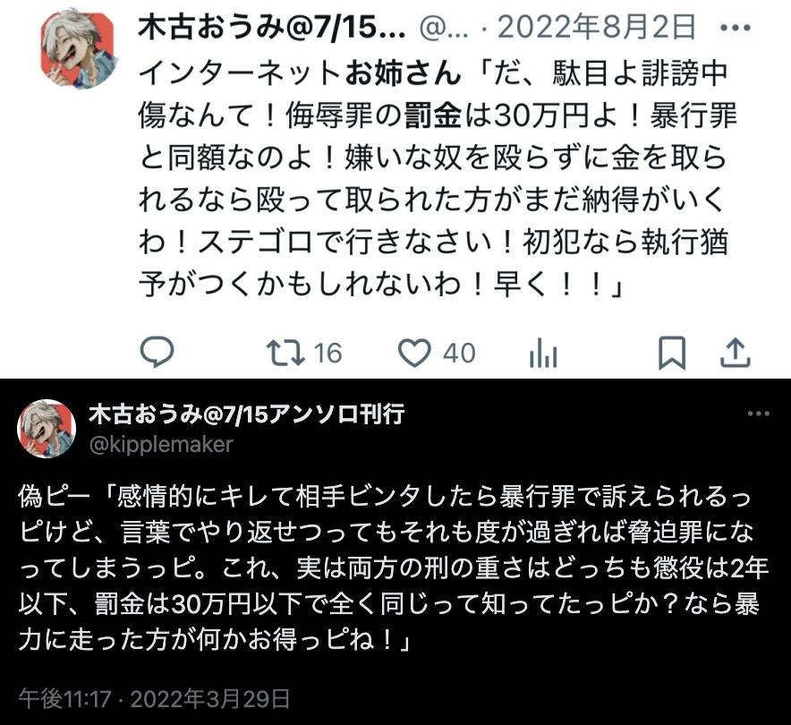Like the tweet with 40 likes
The image size is (791, 725).
(x=414, y=353)
